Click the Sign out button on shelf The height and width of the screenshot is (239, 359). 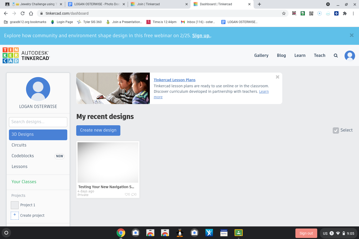pyautogui.click(x=306, y=233)
